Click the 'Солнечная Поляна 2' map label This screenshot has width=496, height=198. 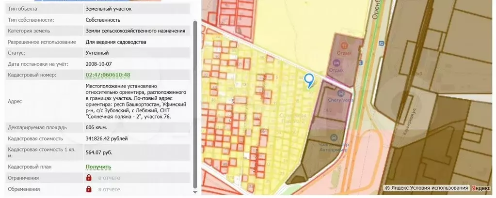[x=293, y=119]
